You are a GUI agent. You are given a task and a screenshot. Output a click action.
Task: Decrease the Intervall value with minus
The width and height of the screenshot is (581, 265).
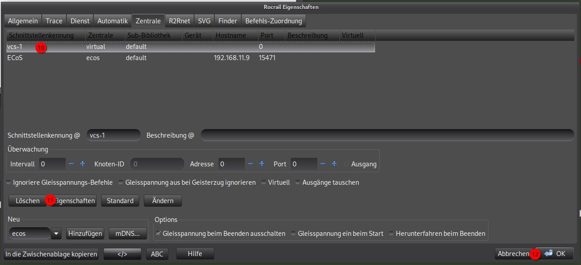coord(71,164)
